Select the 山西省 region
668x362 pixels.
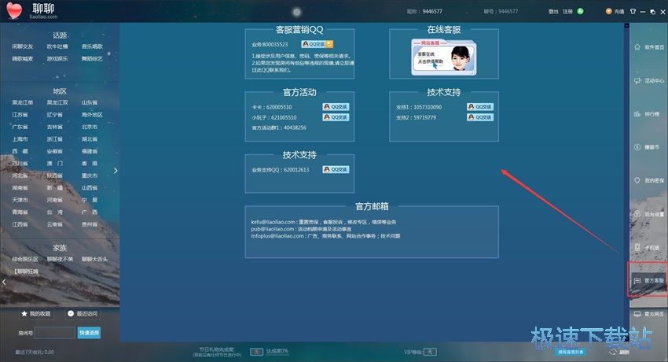[x=90, y=187]
